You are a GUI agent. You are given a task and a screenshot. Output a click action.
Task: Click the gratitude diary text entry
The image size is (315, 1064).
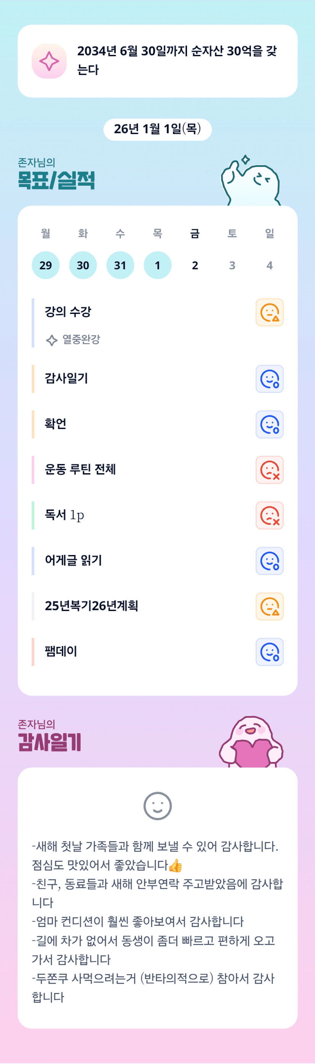coord(157,921)
